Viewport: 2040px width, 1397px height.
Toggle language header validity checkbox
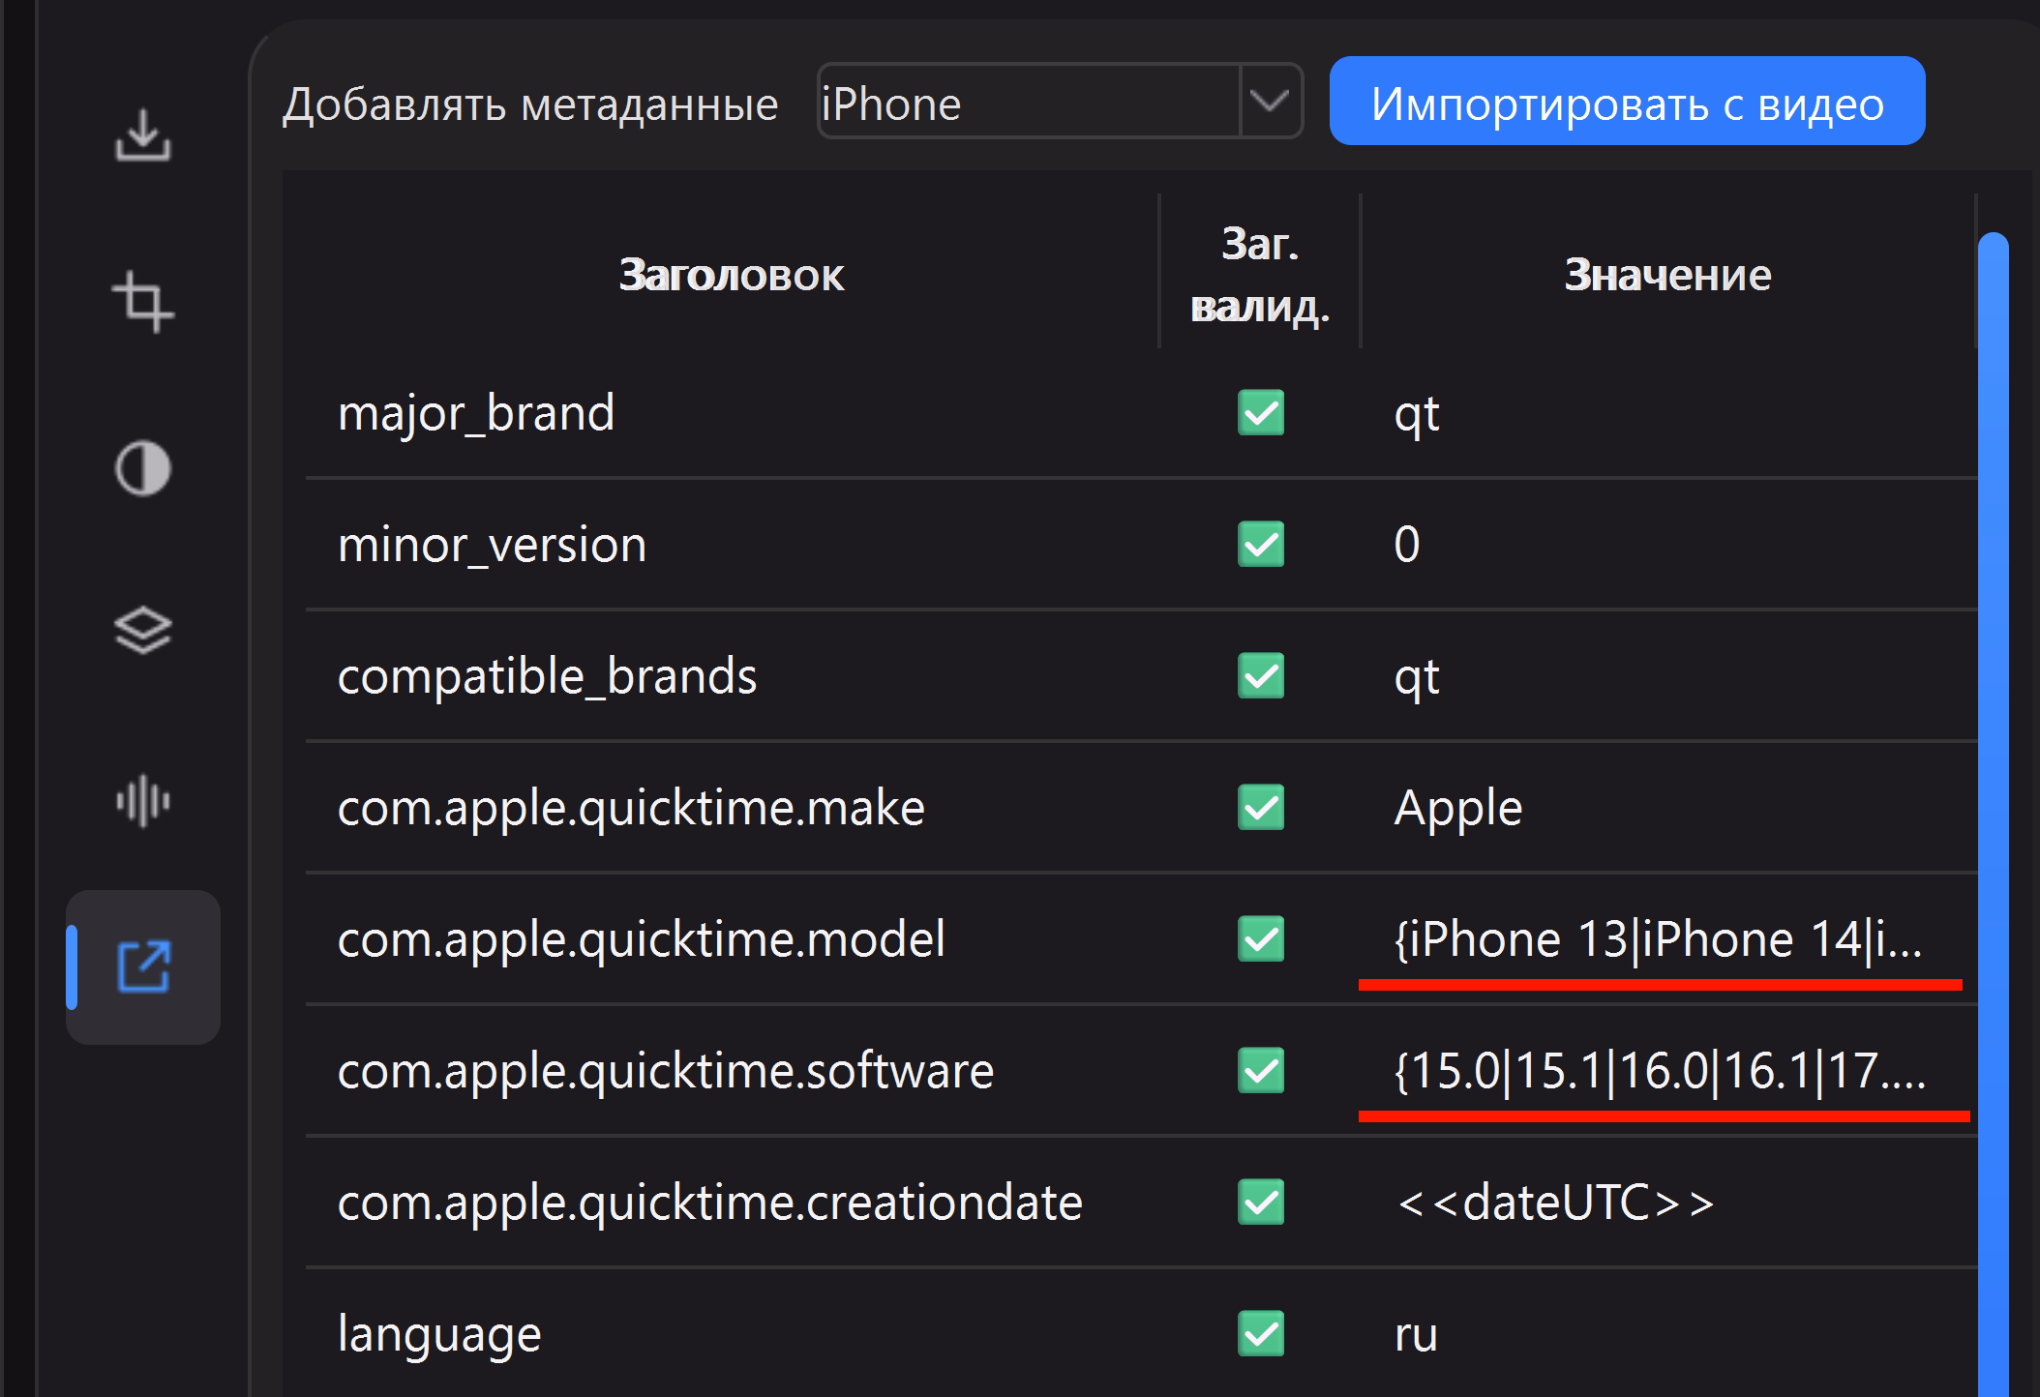coord(1261,1333)
